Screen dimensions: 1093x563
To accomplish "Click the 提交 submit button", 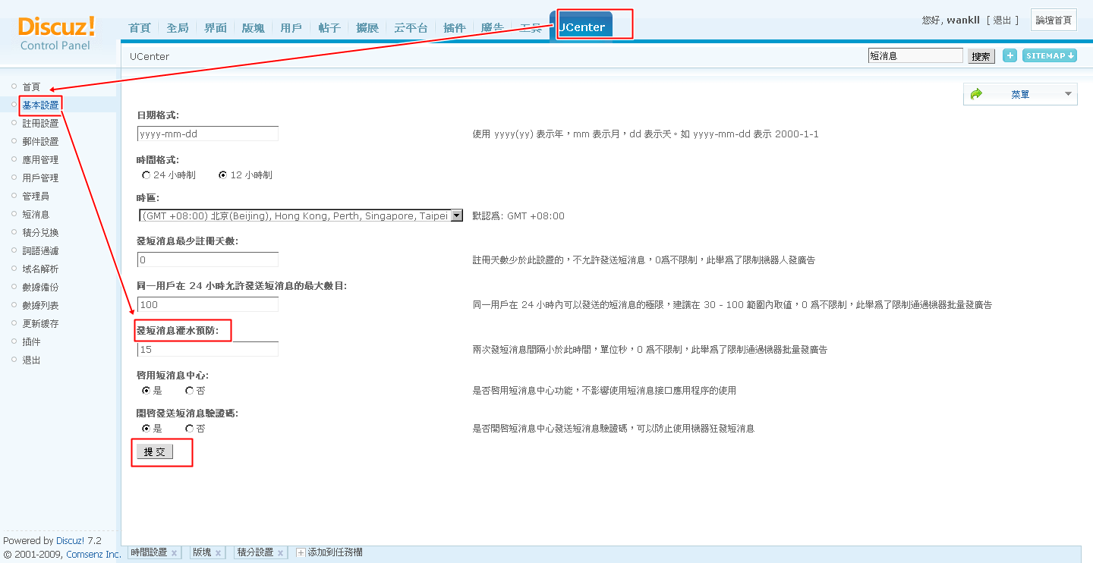I will click(155, 451).
